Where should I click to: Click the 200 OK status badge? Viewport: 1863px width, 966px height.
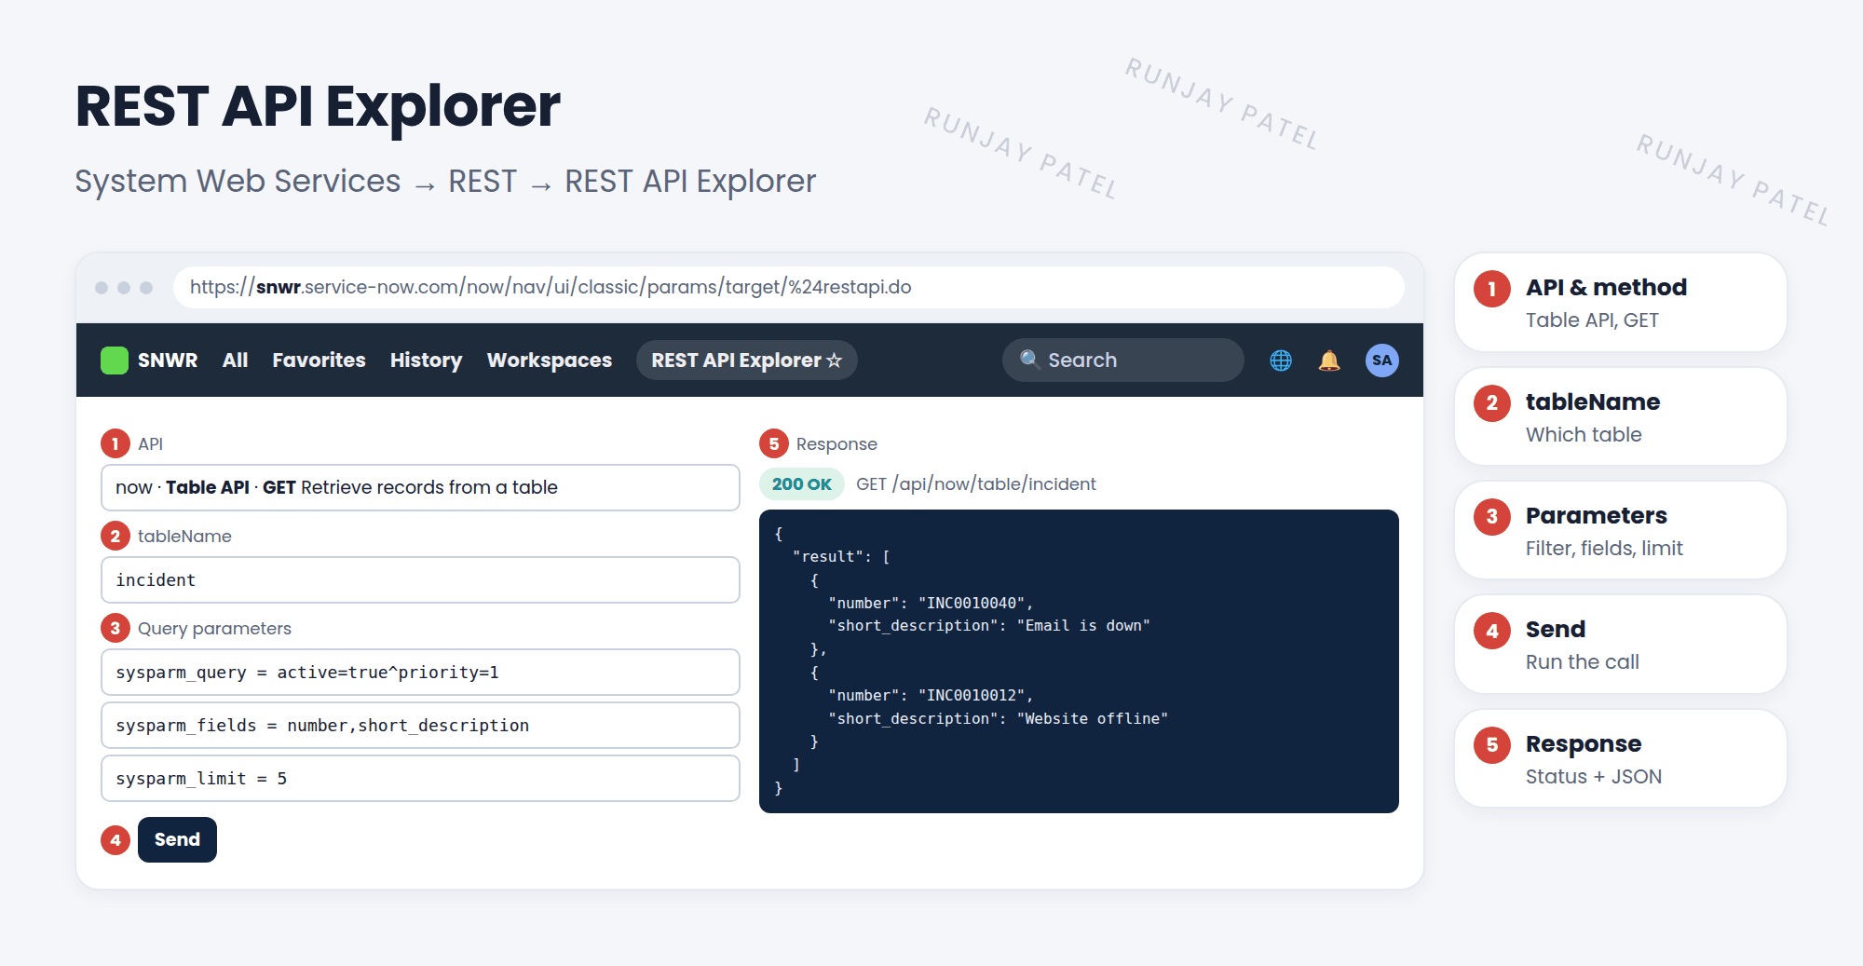pos(801,483)
